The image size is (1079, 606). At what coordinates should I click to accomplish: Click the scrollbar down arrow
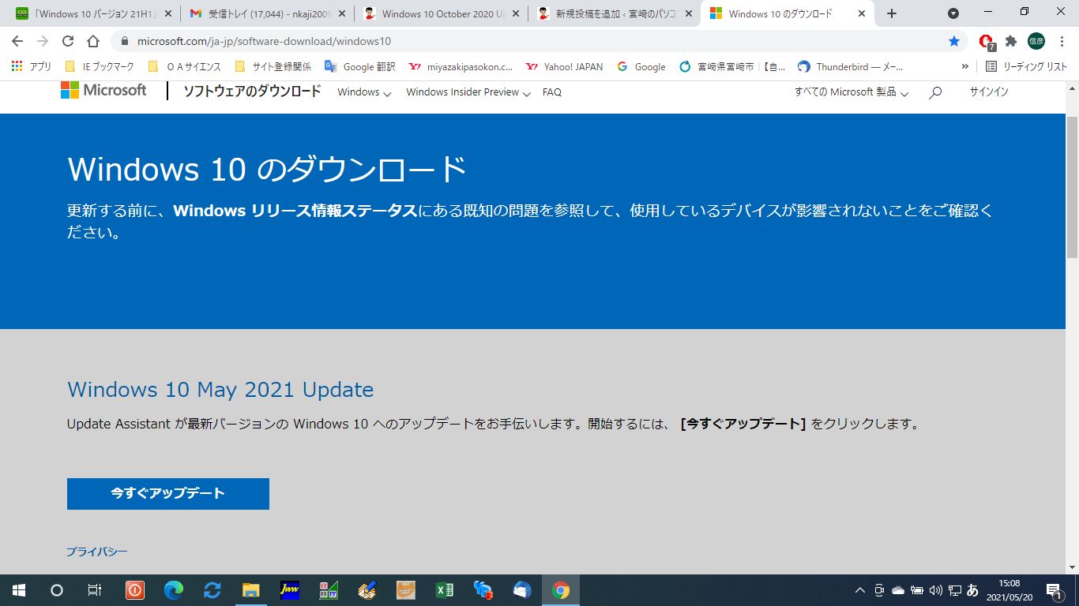(x=1072, y=567)
